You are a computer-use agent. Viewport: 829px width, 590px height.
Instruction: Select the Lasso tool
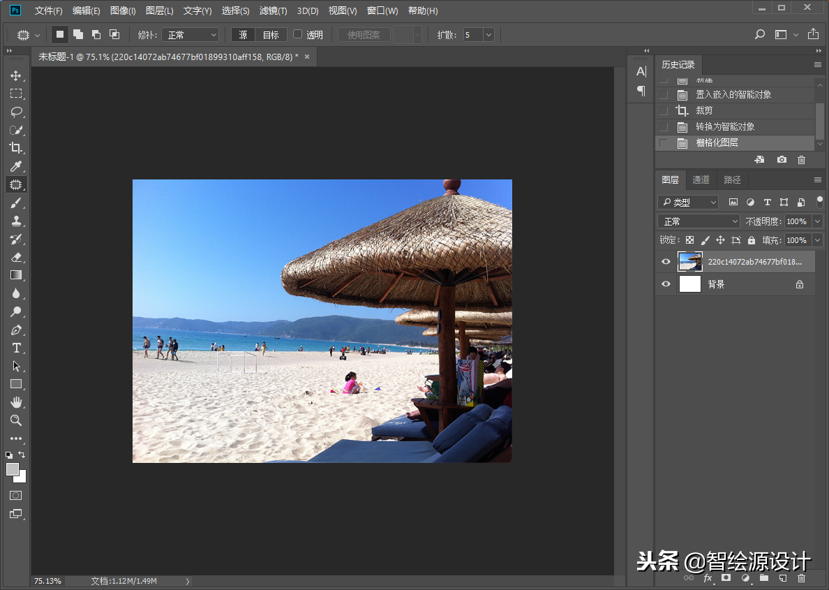[x=15, y=112]
